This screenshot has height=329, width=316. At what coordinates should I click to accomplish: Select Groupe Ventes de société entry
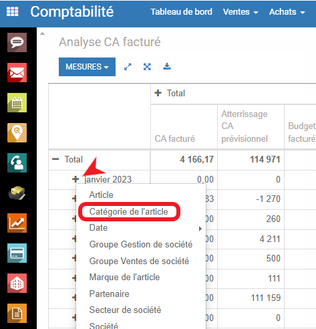coord(139,261)
